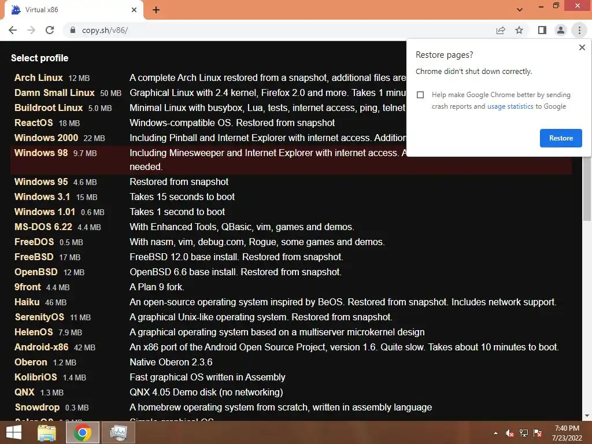The width and height of the screenshot is (592, 444).
Task: Boot the Windows 98 profile
Action: click(41, 153)
